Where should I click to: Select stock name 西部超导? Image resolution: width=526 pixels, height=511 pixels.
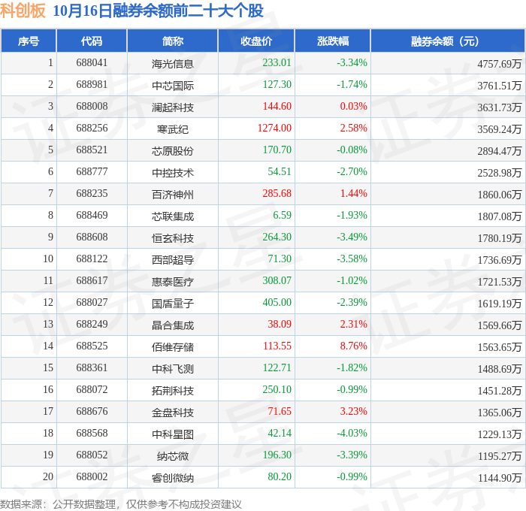tap(172, 260)
